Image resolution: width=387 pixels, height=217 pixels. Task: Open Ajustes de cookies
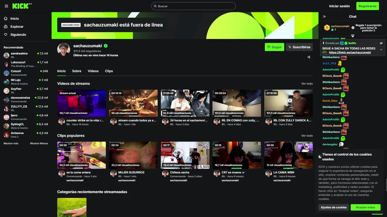coord(333,207)
